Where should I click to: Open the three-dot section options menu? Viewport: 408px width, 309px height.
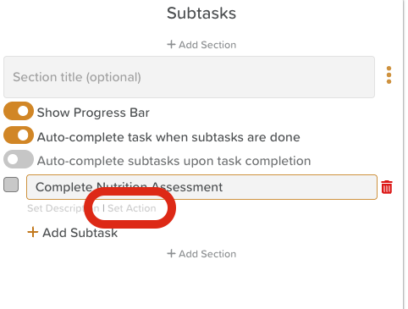click(x=389, y=75)
